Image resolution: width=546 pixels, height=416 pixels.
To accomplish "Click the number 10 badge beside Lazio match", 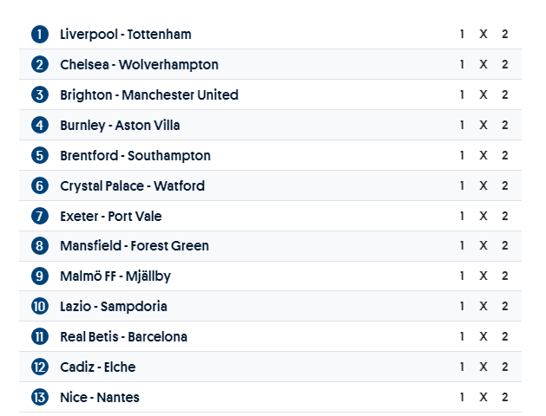I will [x=40, y=307].
